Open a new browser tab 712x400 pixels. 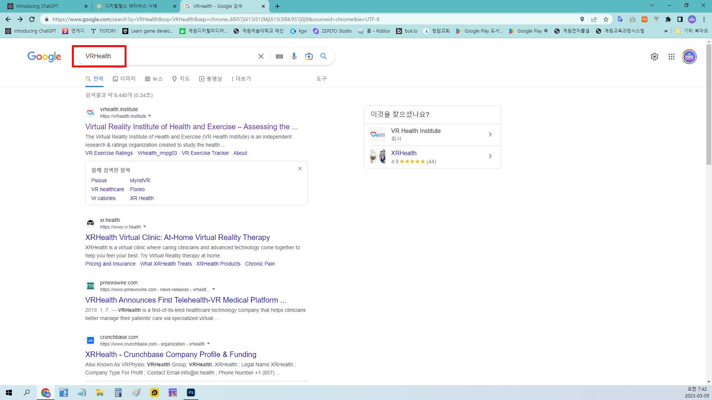pyautogui.click(x=277, y=6)
